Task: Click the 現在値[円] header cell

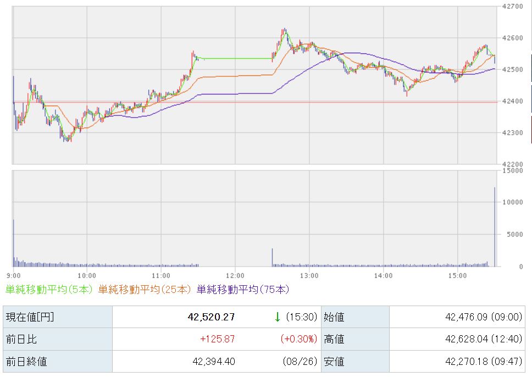Action: (58, 317)
